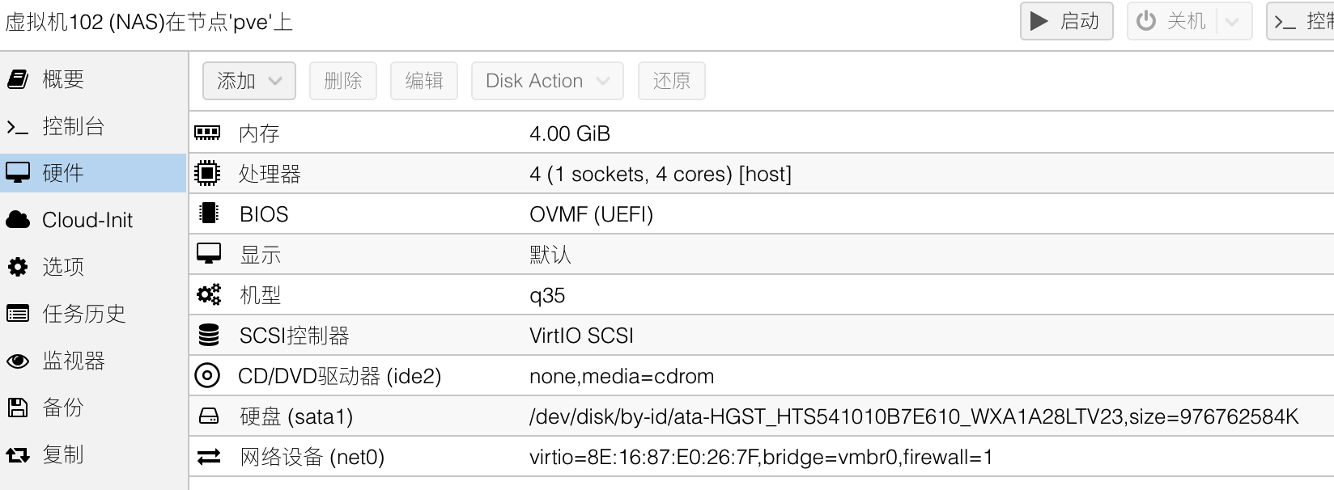Image resolution: width=1334 pixels, height=490 pixels.
Task: Click the hard drive icon beside 硬盘 (sata1)
Action: tap(208, 416)
